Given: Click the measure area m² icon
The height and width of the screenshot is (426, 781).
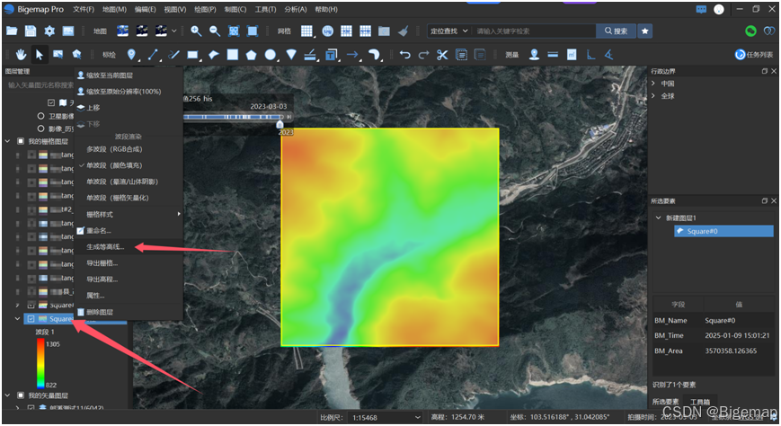Looking at the screenshot, I should (x=572, y=54).
